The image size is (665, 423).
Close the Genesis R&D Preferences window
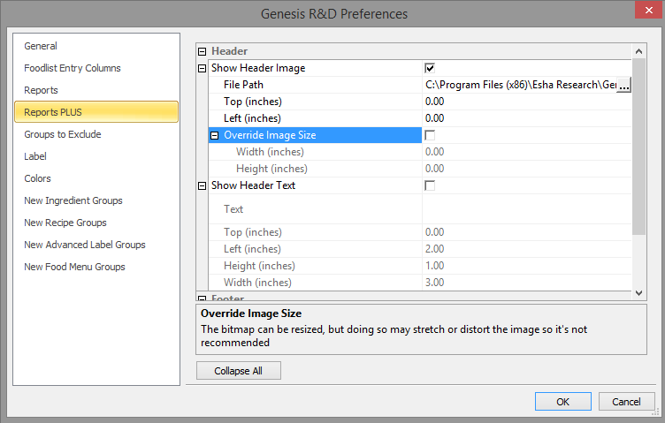648,11
